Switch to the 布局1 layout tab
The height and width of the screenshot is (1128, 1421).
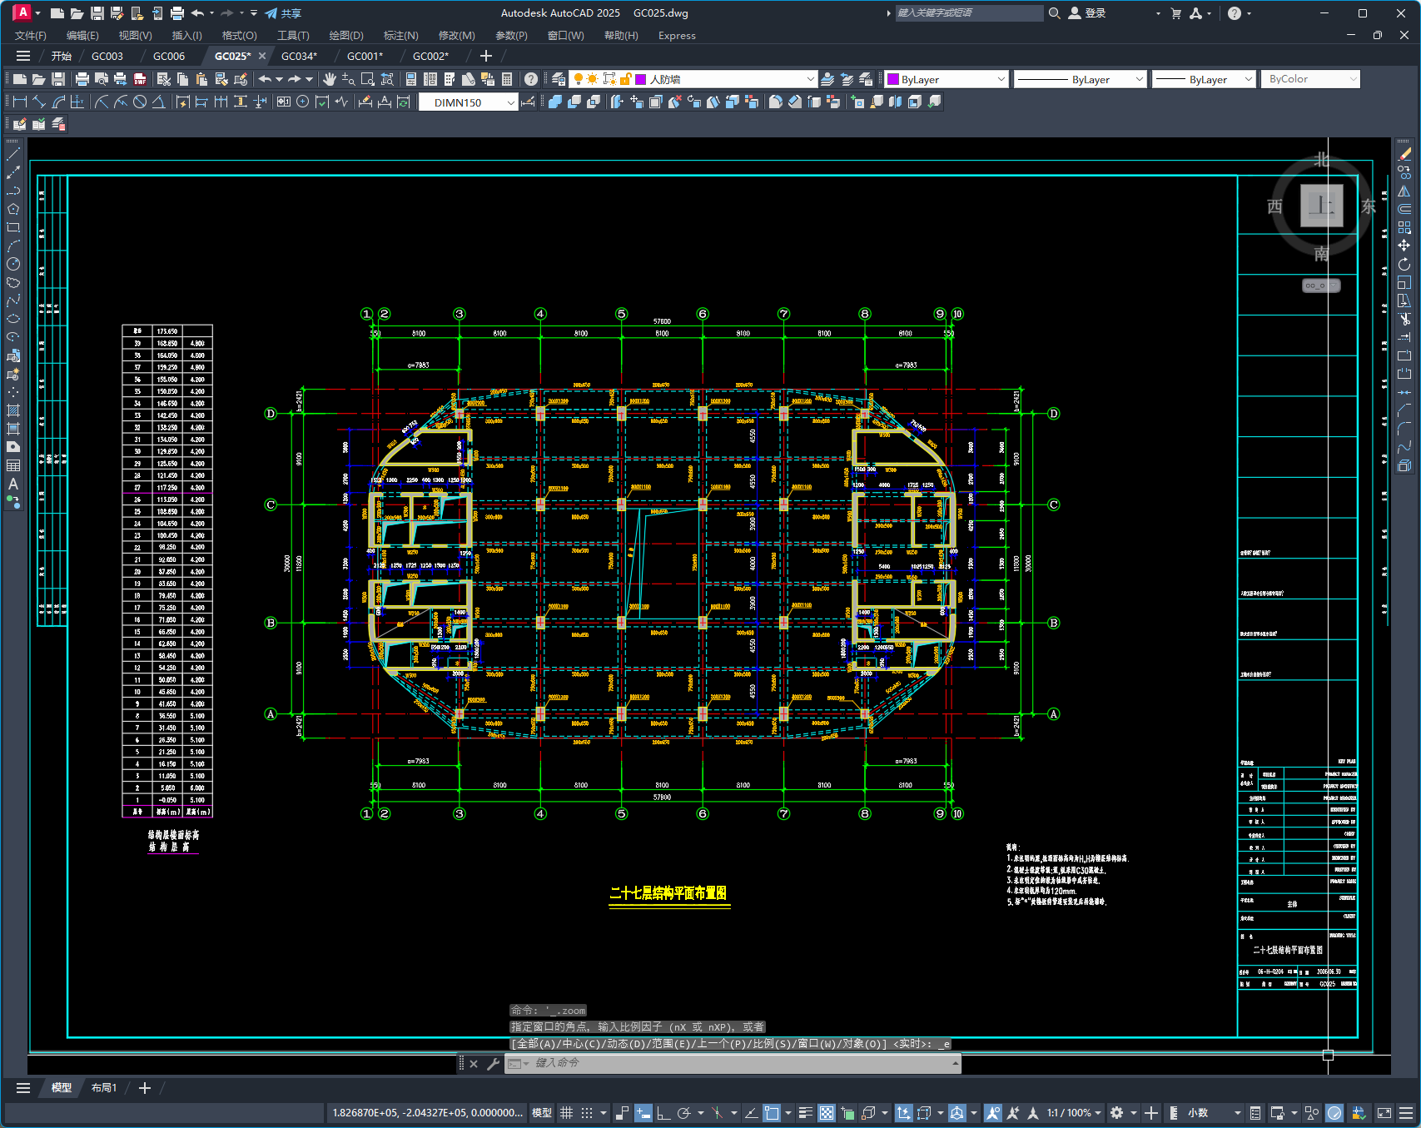pyautogui.click(x=104, y=1087)
